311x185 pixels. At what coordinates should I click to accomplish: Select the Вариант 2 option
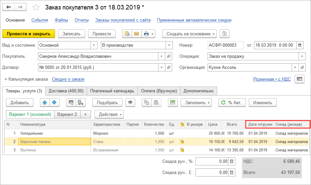tap(67, 114)
